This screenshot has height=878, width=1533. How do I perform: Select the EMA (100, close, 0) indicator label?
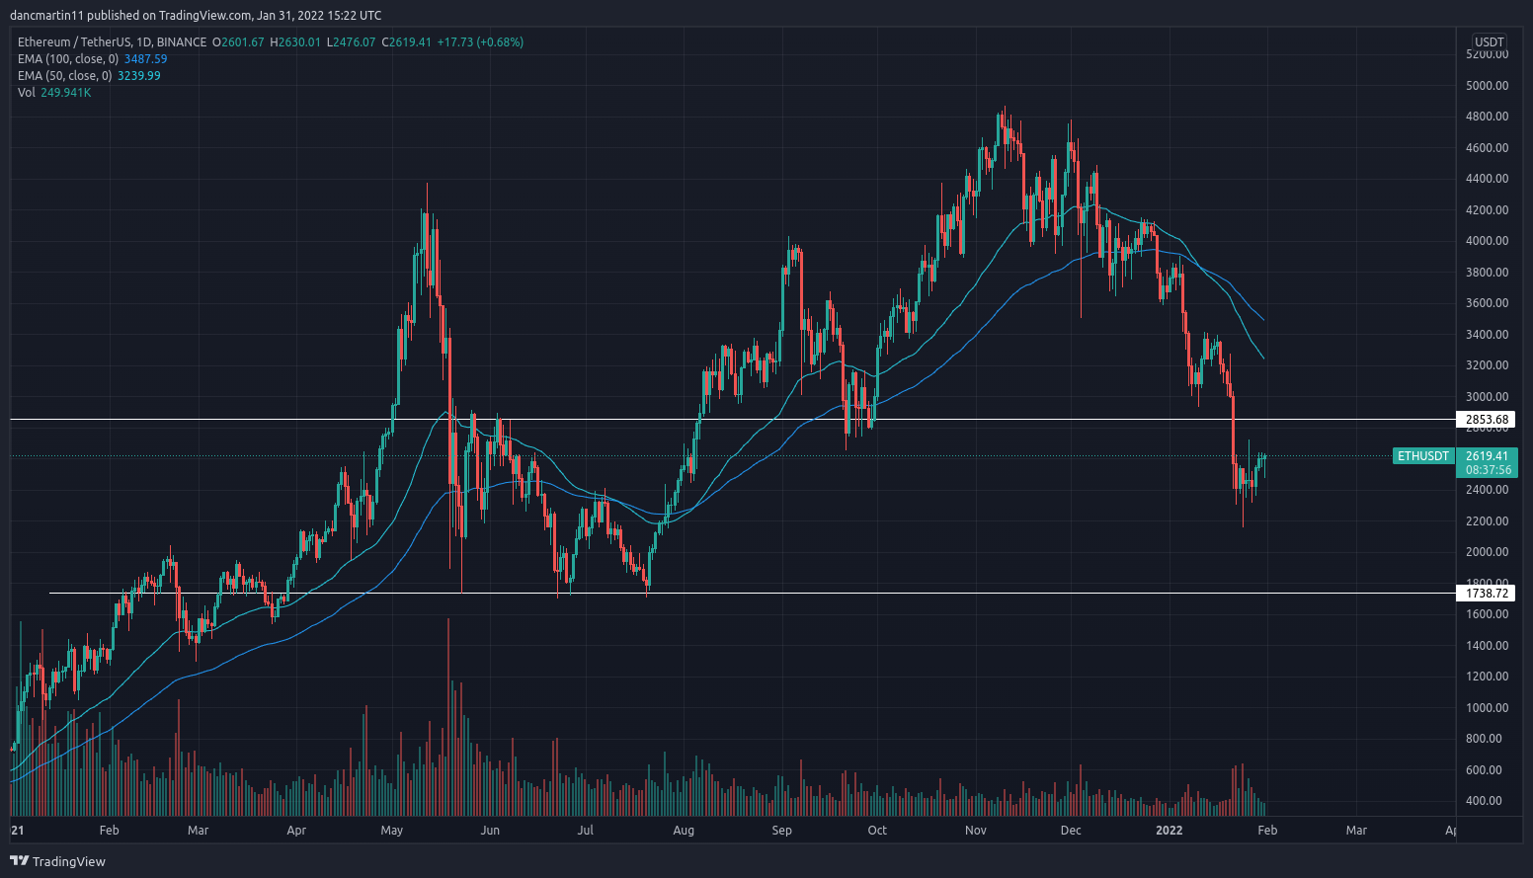(x=67, y=59)
